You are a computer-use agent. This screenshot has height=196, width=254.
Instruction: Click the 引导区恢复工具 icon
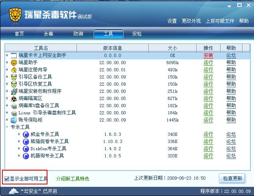[14, 84]
